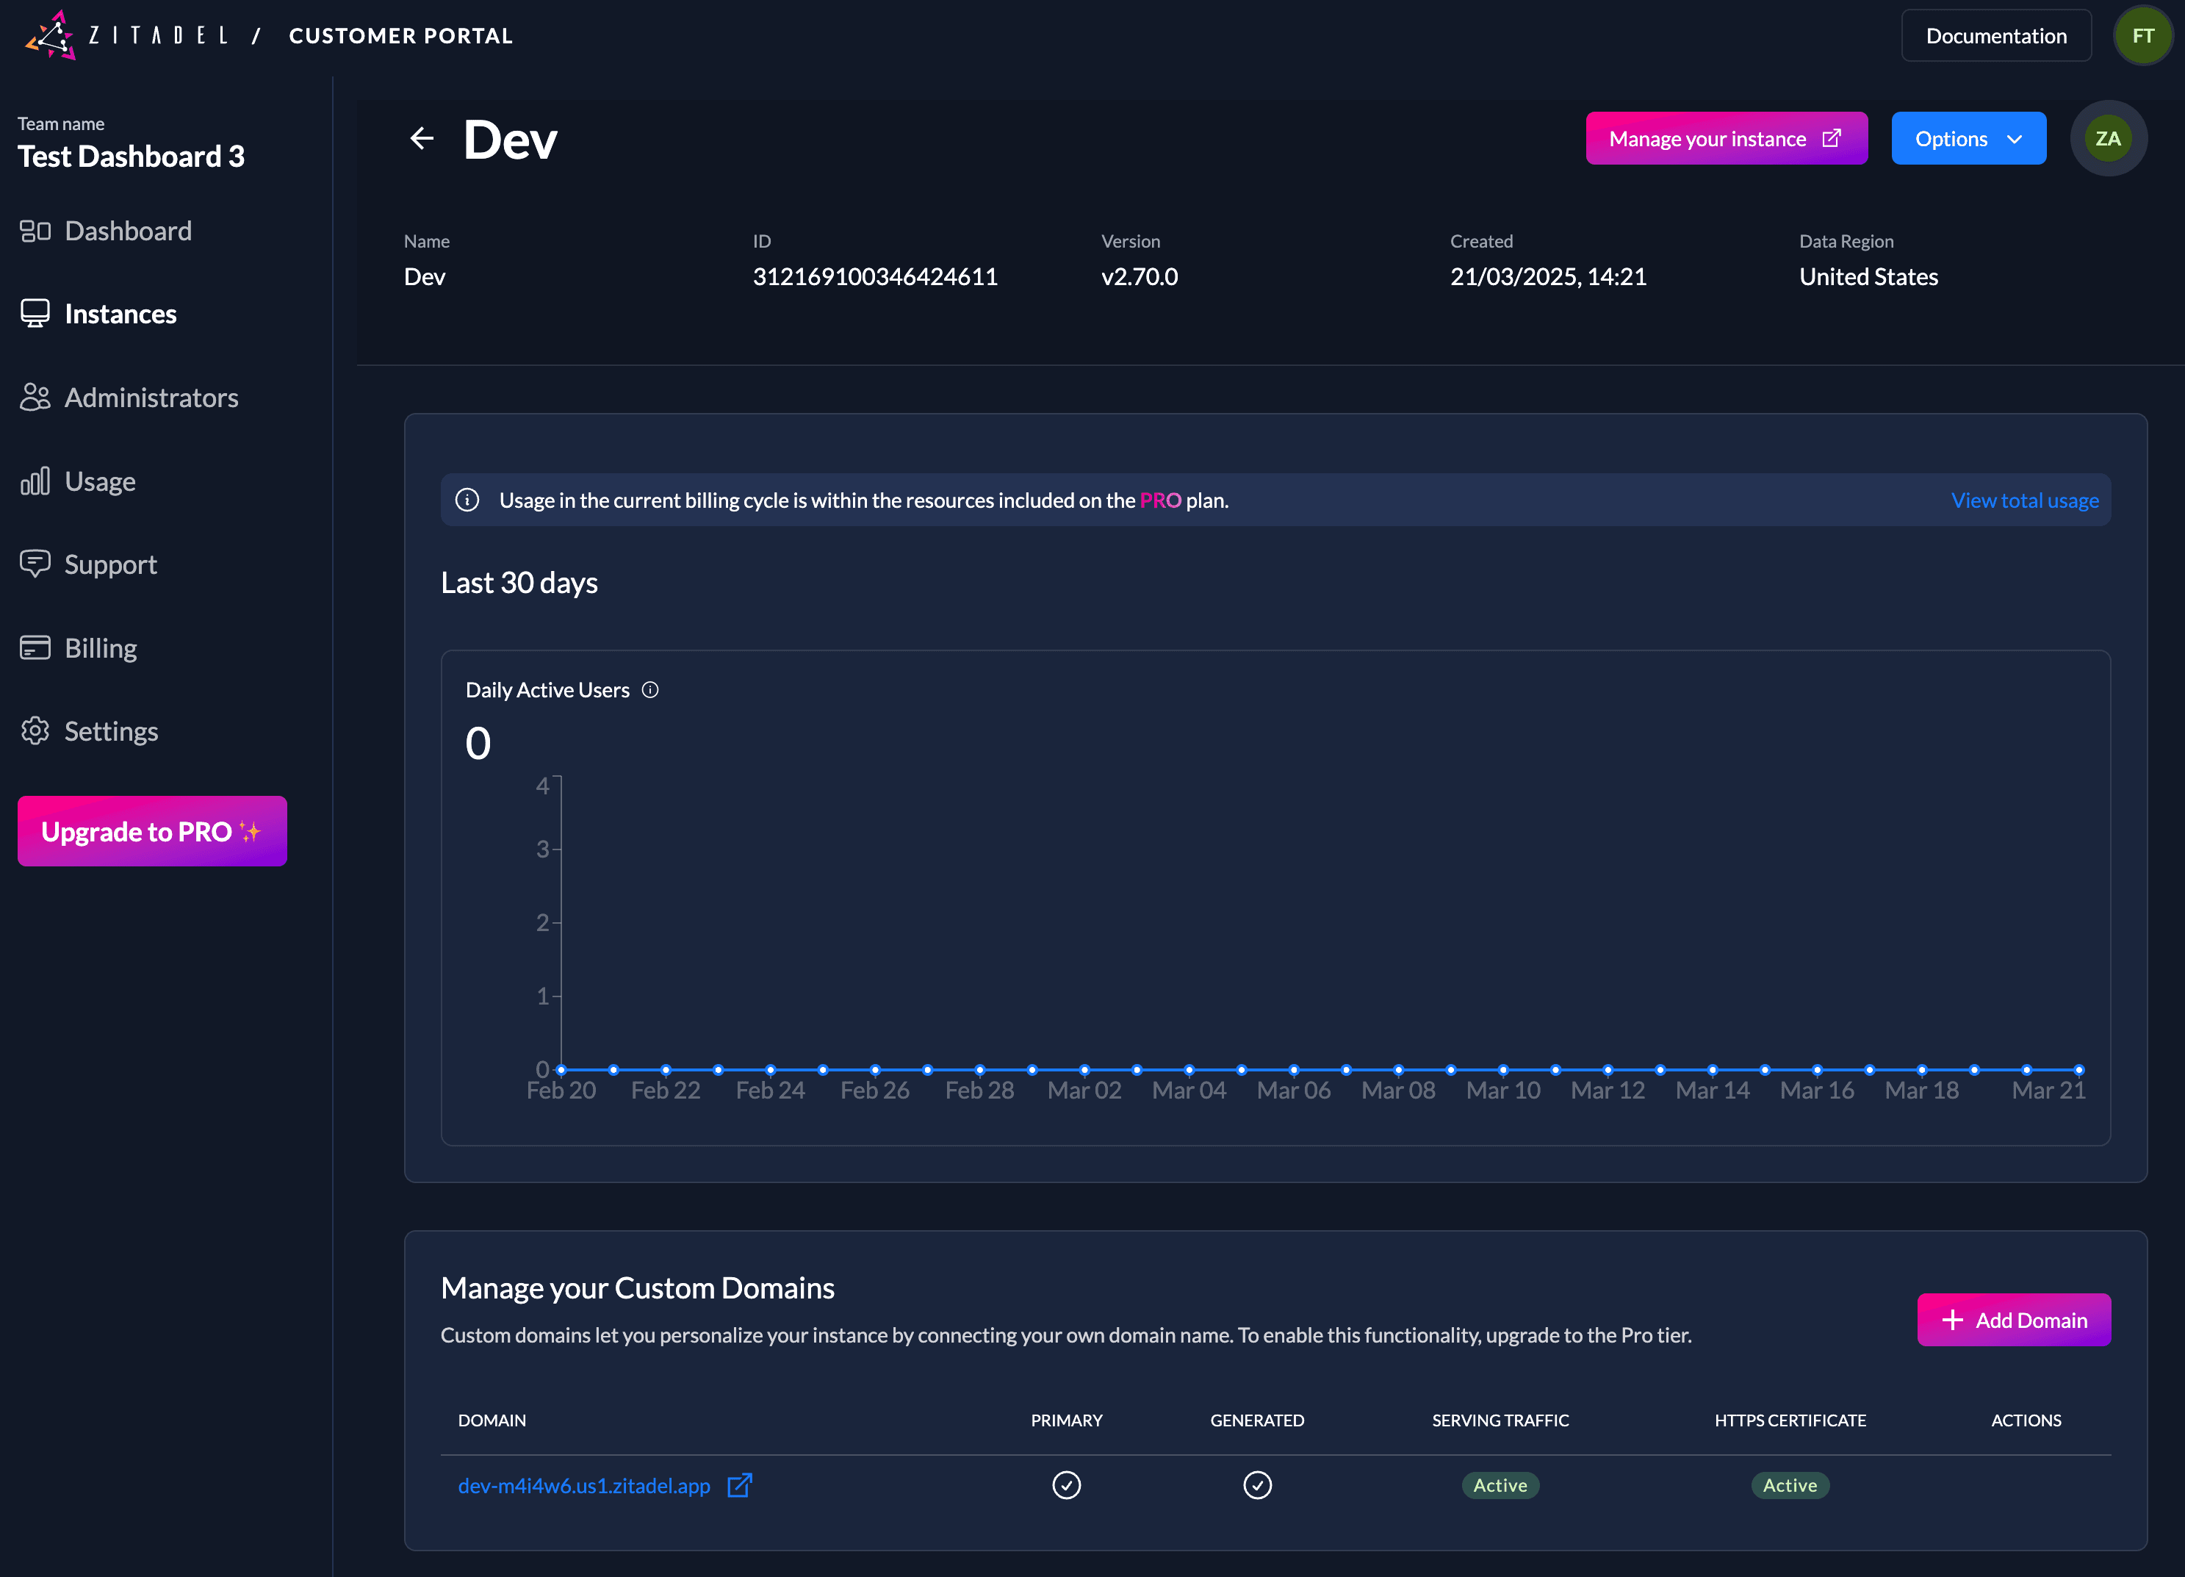
Task: Click the billing notice info icon
Action: click(467, 500)
